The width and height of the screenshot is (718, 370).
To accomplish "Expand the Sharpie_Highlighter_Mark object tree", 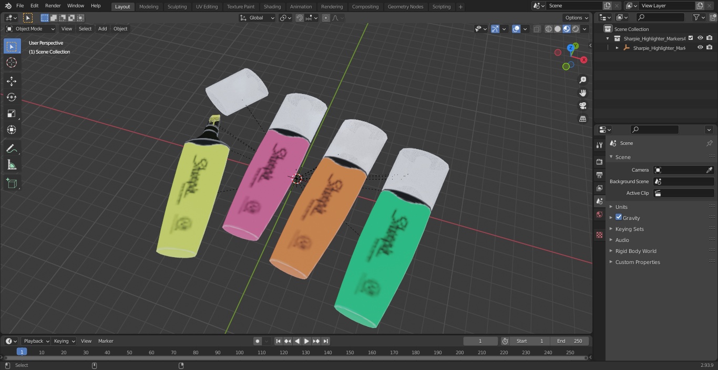I will point(617,48).
